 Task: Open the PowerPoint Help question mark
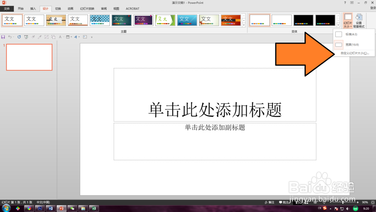coord(345,3)
